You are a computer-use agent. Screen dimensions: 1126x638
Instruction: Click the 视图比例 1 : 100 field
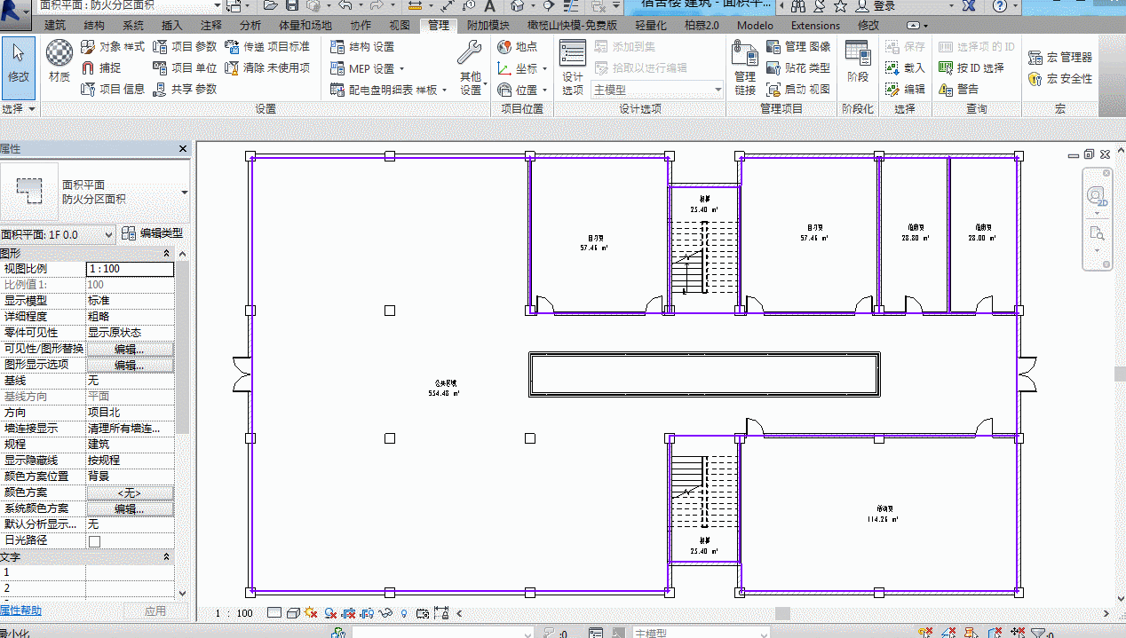tap(130, 269)
